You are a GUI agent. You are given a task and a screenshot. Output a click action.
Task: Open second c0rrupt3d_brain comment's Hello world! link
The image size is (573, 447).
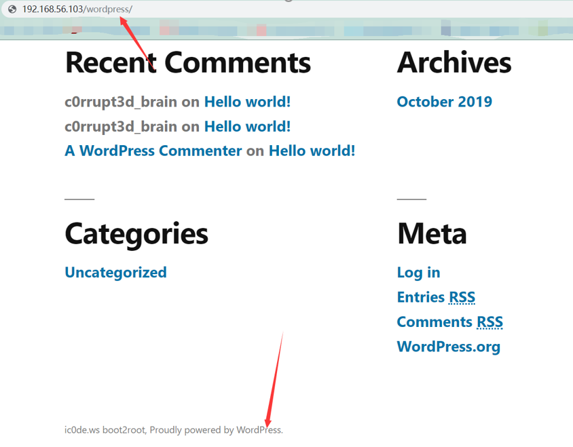pyautogui.click(x=247, y=127)
